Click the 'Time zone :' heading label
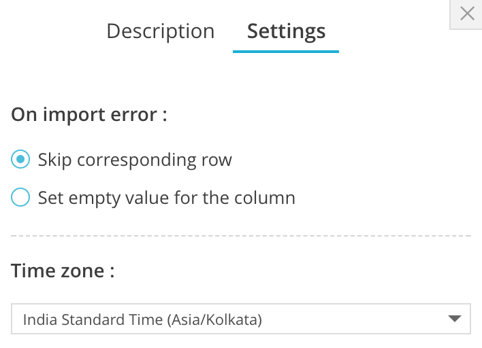482x348 pixels. pyautogui.click(x=63, y=271)
